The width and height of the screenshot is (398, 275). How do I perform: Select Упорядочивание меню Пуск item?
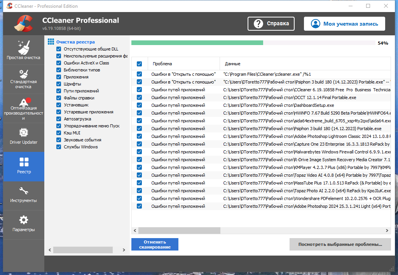point(92,126)
